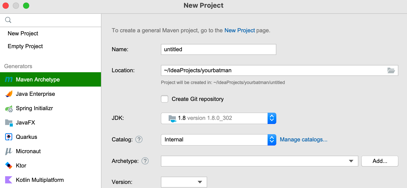
Task: Browse for location with folder icon
Action: (x=391, y=70)
